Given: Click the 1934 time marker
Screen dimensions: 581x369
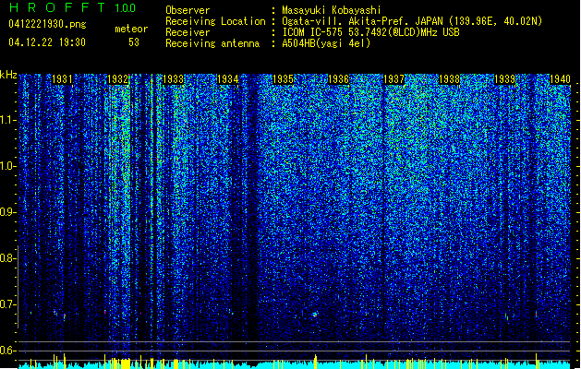Looking at the screenshot, I should (227, 79).
